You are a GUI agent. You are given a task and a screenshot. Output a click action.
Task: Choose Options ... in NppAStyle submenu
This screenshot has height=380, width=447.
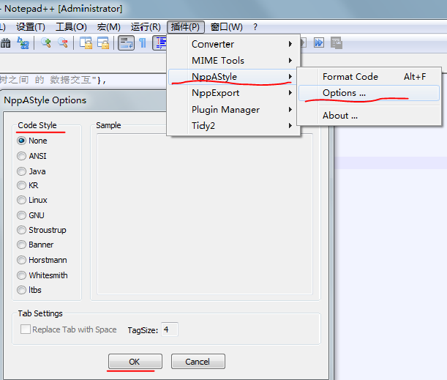(369, 93)
